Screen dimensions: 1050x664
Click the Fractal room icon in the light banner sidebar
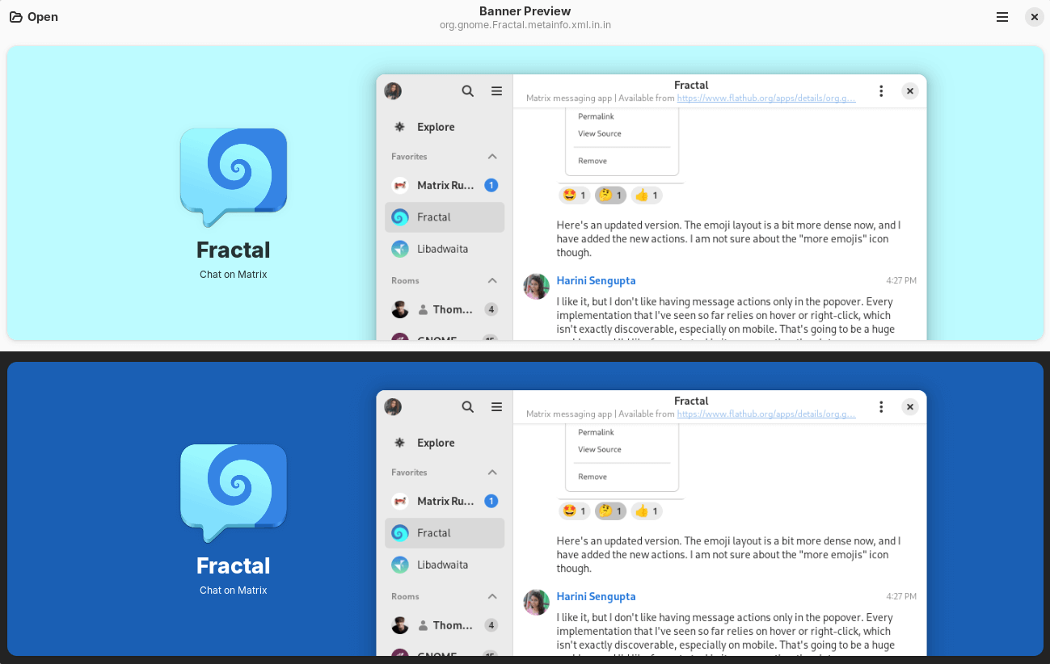coord(400,217)
